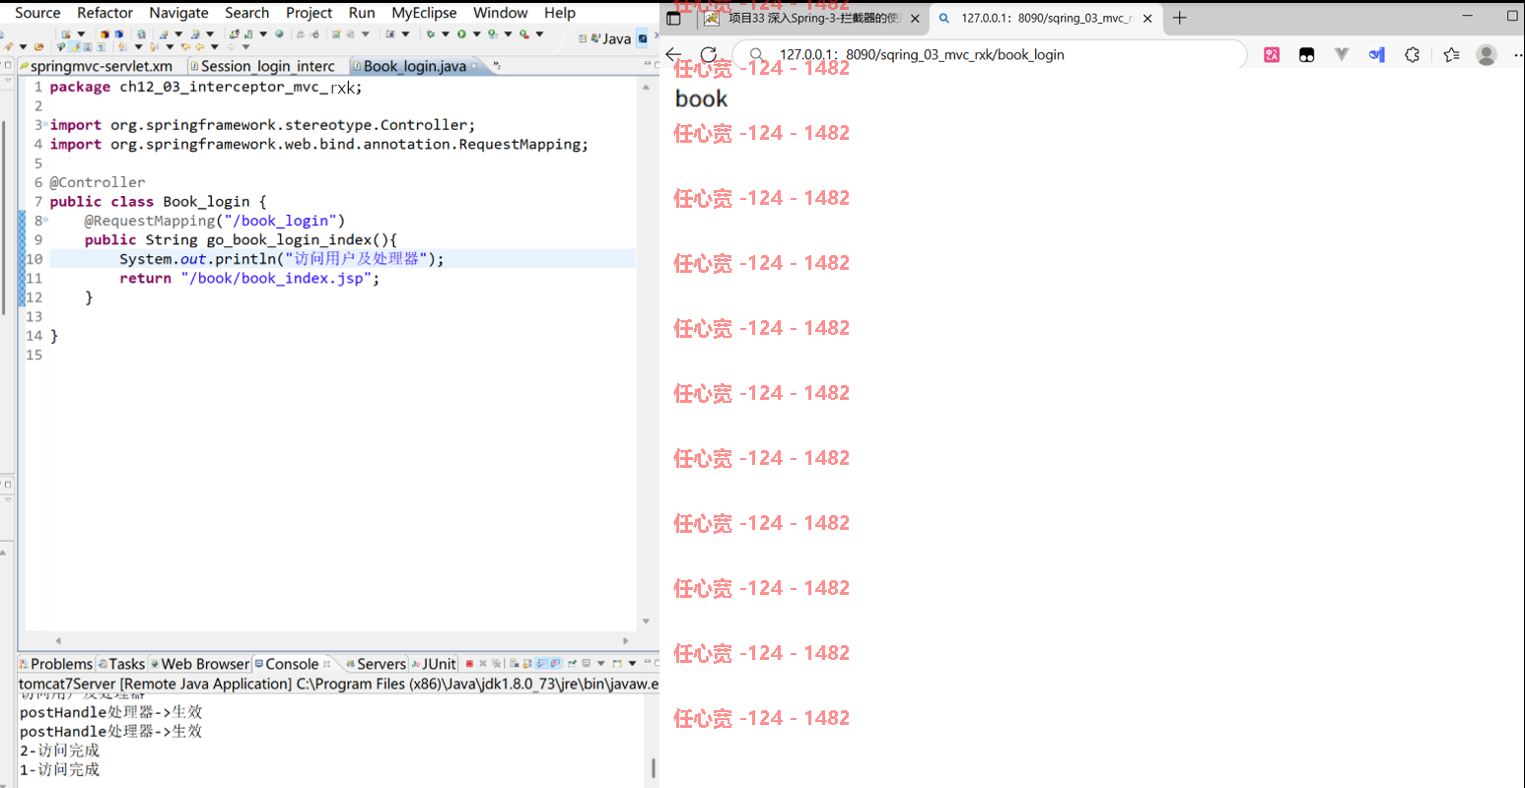Click the Display Selected Console icon
Image resolution: width=1525 pixels, height=788 pixels.
pos(587,664)
